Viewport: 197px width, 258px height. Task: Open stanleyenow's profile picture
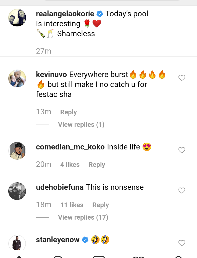17,243
